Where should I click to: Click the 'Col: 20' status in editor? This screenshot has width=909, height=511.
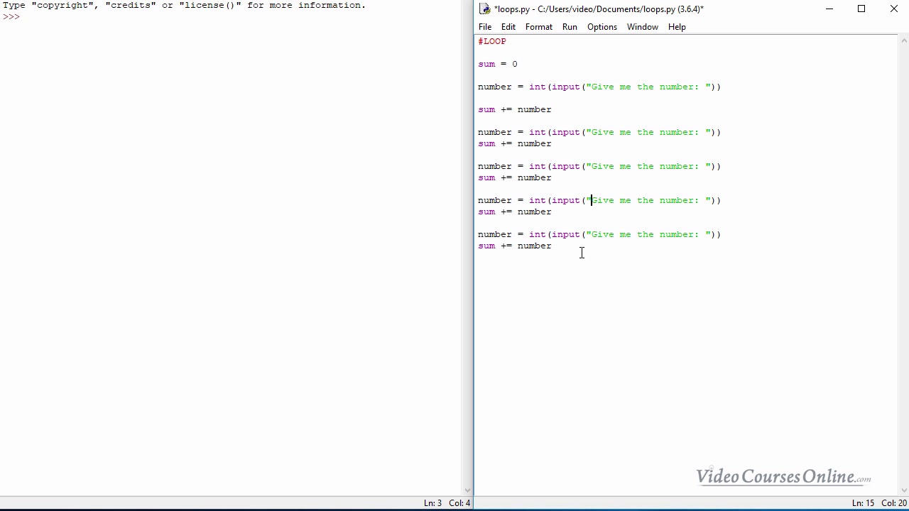(894, 503)
